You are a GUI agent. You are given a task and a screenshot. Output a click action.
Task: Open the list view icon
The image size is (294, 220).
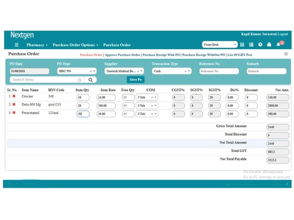251,45
